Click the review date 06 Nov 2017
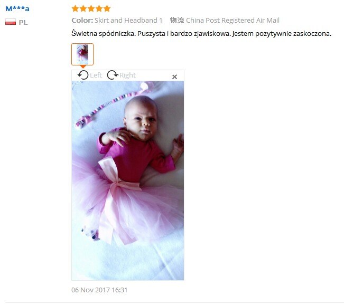The image size is (344, 305). [99, 290]
